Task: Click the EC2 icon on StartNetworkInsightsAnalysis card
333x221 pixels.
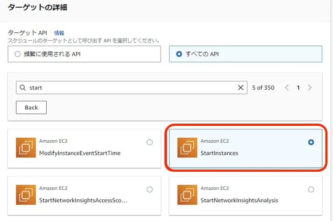Action: pos(187,195)
